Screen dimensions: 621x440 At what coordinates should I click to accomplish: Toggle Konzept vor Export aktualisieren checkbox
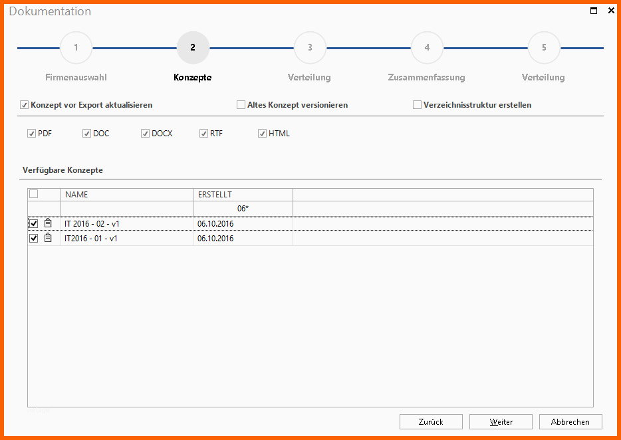(x=25, y=105)
